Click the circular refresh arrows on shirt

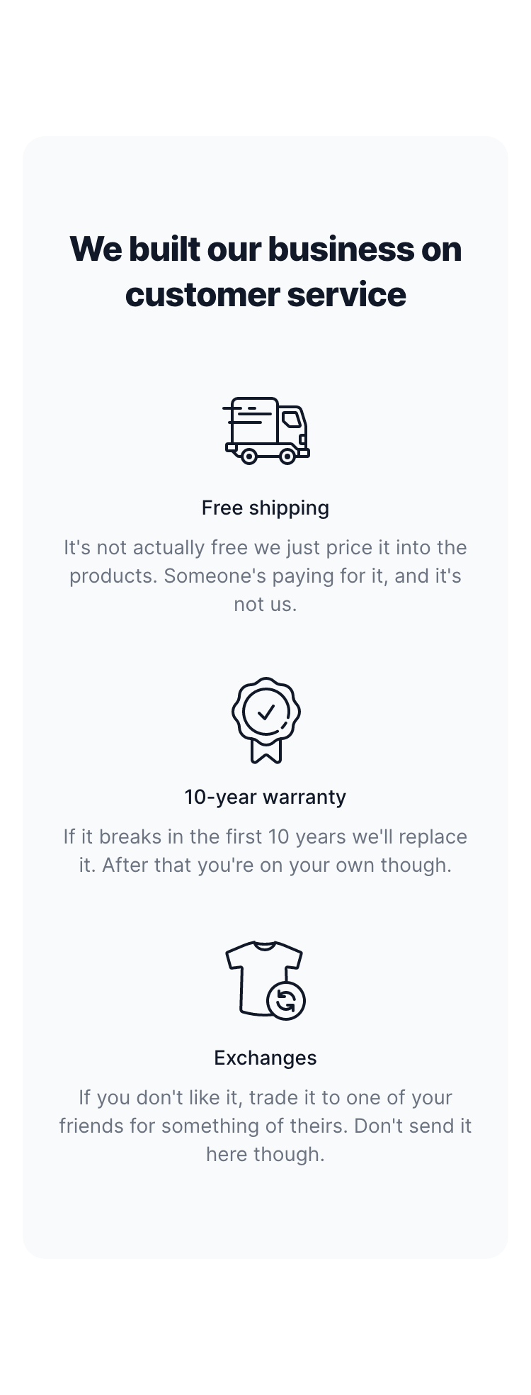[x=286, y=1001]
